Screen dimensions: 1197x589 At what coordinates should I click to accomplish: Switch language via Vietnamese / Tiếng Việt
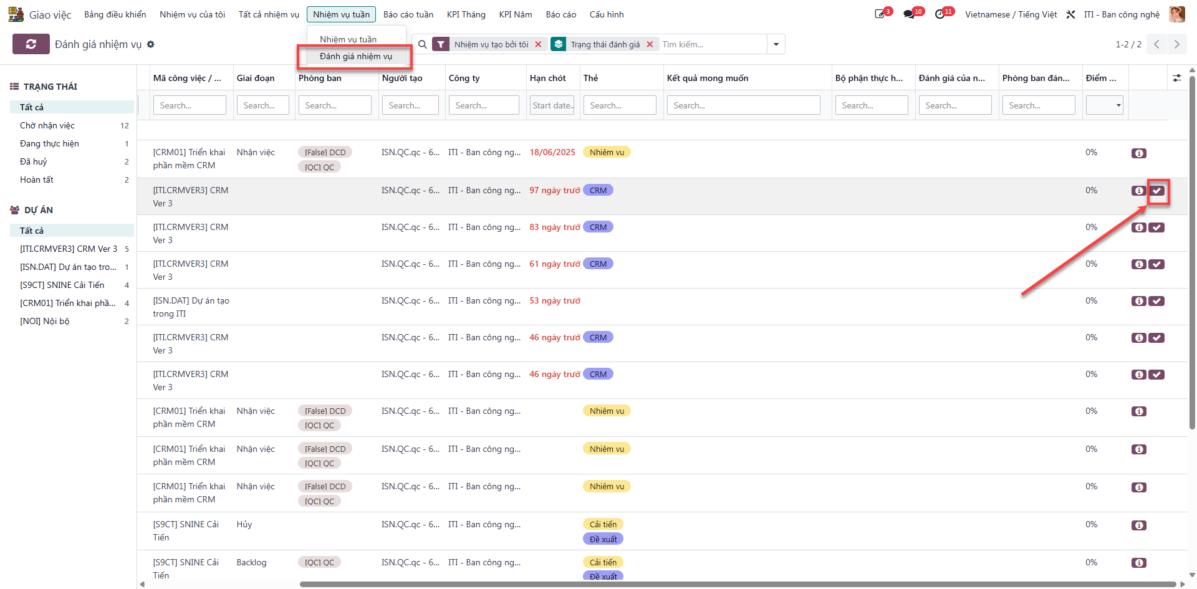1011,14
